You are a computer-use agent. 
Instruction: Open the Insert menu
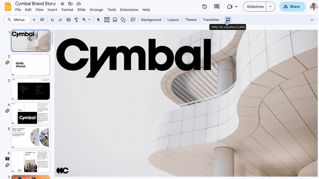52,10
